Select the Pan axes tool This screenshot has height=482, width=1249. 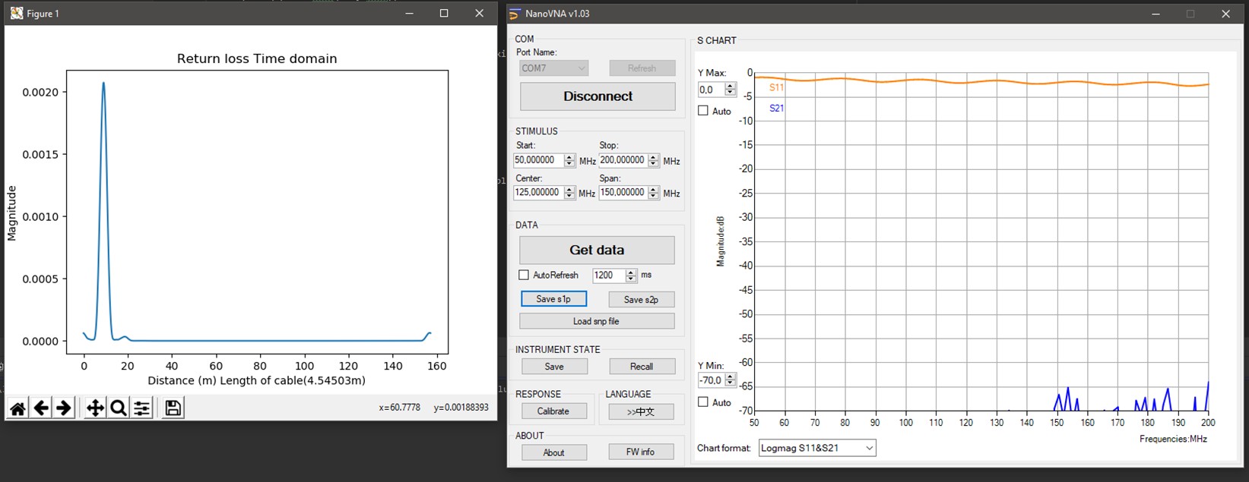click(95, 408)
